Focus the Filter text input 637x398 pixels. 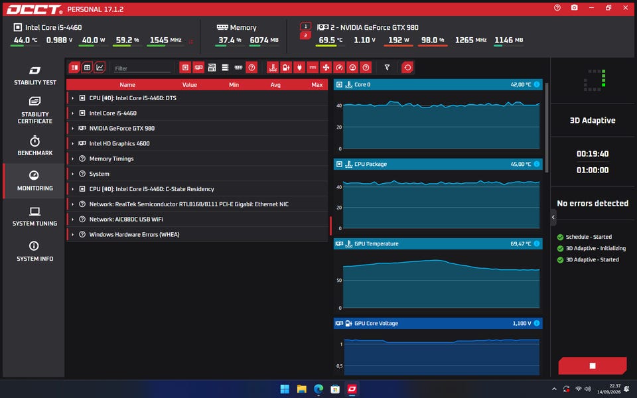(142, 68)
